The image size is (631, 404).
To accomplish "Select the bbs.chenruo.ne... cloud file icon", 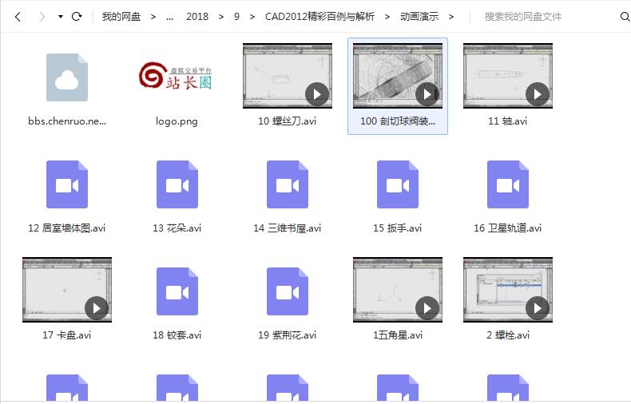I will pyautogui.click(x=67, y=77).
